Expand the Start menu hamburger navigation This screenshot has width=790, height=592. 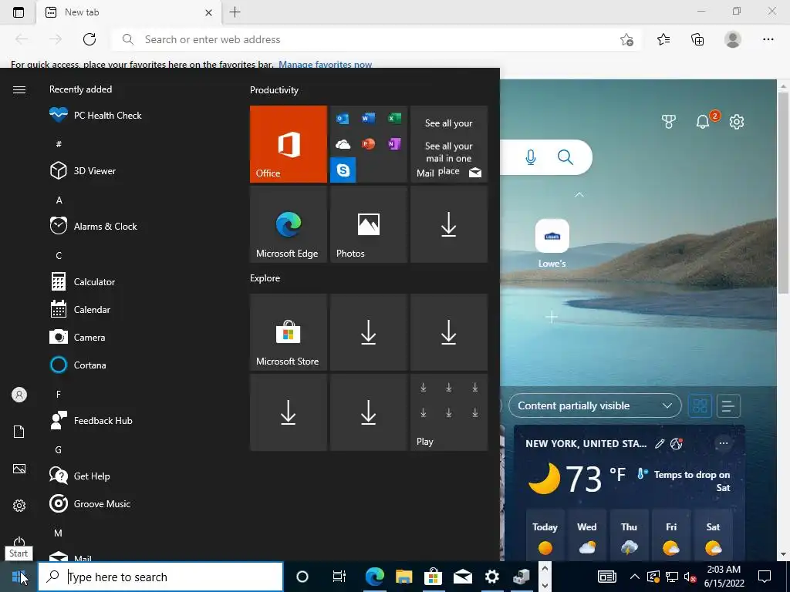pyautogui.click(x=19, y=89)
